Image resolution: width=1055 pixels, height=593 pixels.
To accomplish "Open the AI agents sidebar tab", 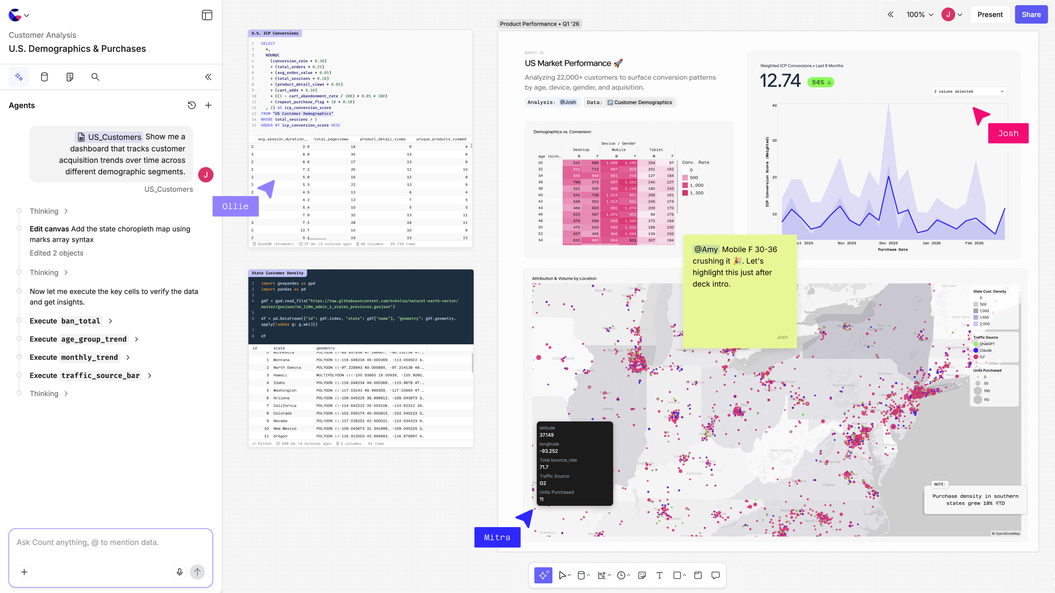I will pyautogui.click(x=19, y=77).
